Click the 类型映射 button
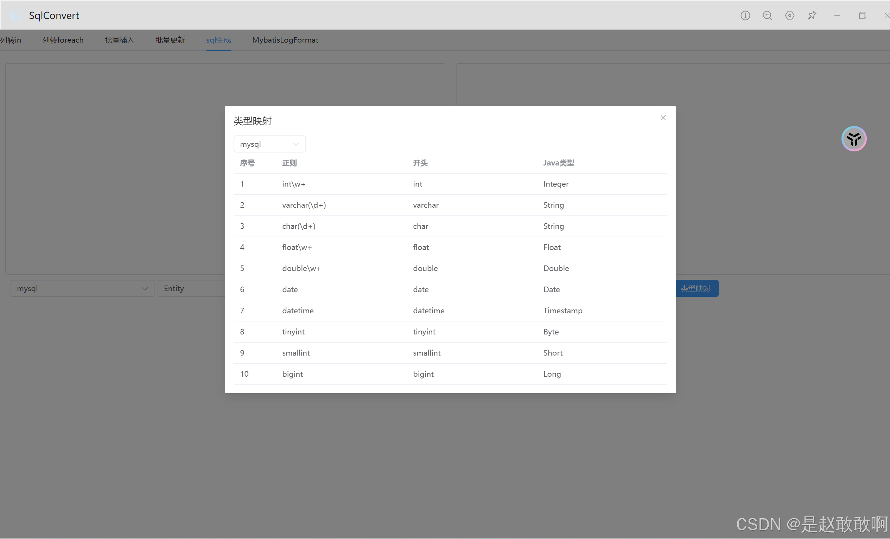 (x=695, y=288)
